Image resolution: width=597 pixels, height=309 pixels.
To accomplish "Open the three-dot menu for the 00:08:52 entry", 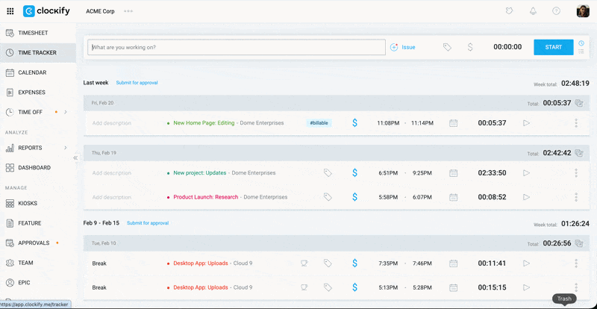I will coord(576,197).
